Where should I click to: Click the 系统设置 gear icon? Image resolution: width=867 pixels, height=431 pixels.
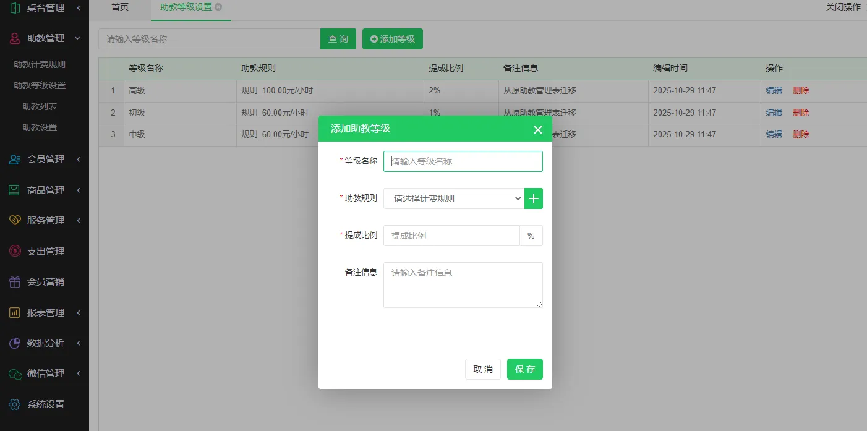click(15, 404)
